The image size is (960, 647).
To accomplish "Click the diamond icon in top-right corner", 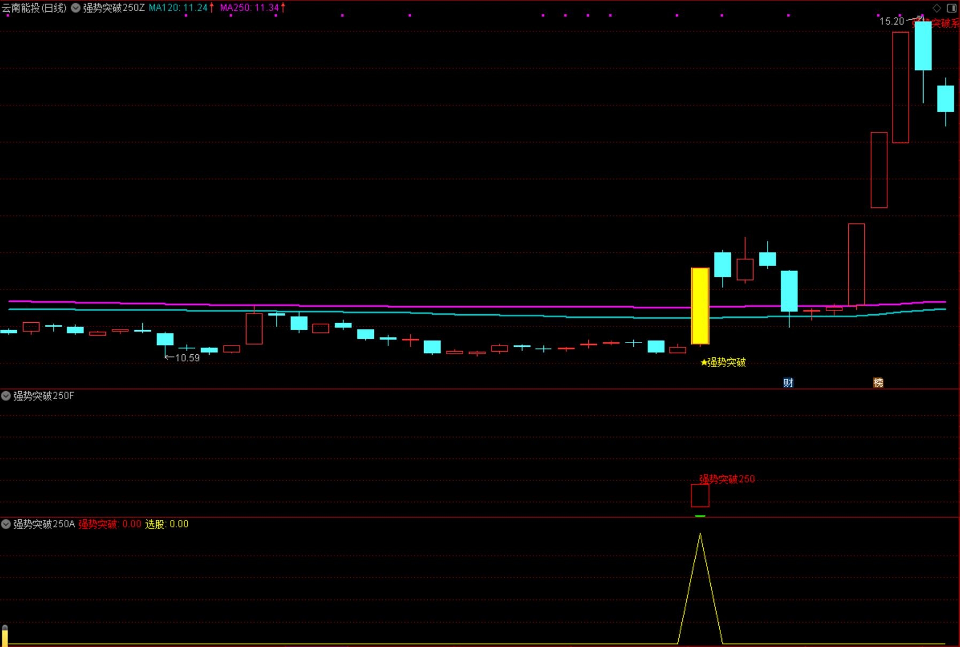I will [x=936, y=8].
